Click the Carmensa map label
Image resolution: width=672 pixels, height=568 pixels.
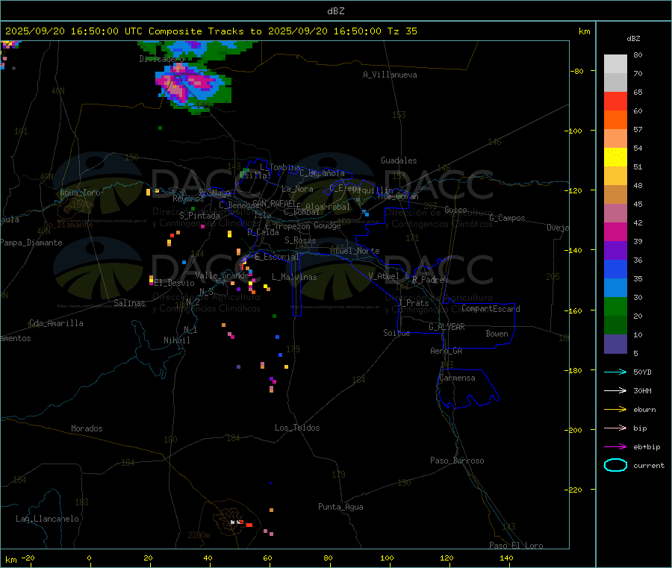point(457,378)
